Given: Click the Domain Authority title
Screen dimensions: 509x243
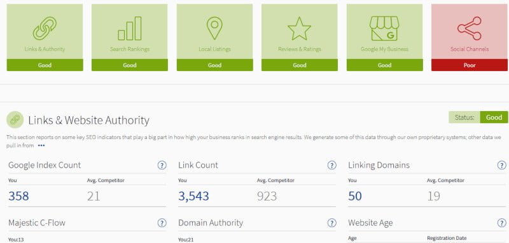Looking at the screenshot, I should click(x=211, y=223).
